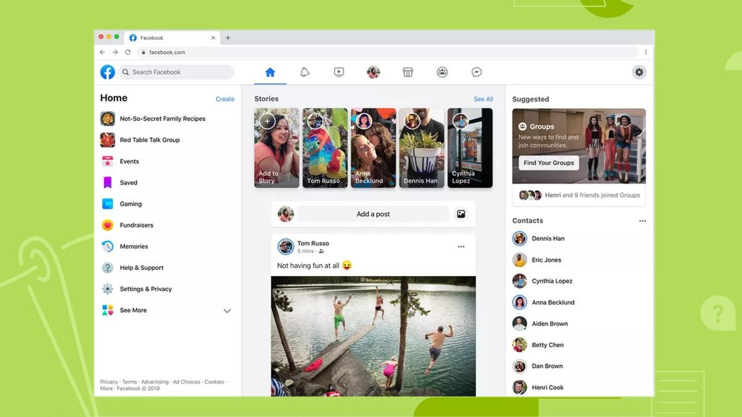
Task: Click the Find Your Groups button
Action: (x=548, y=163)
